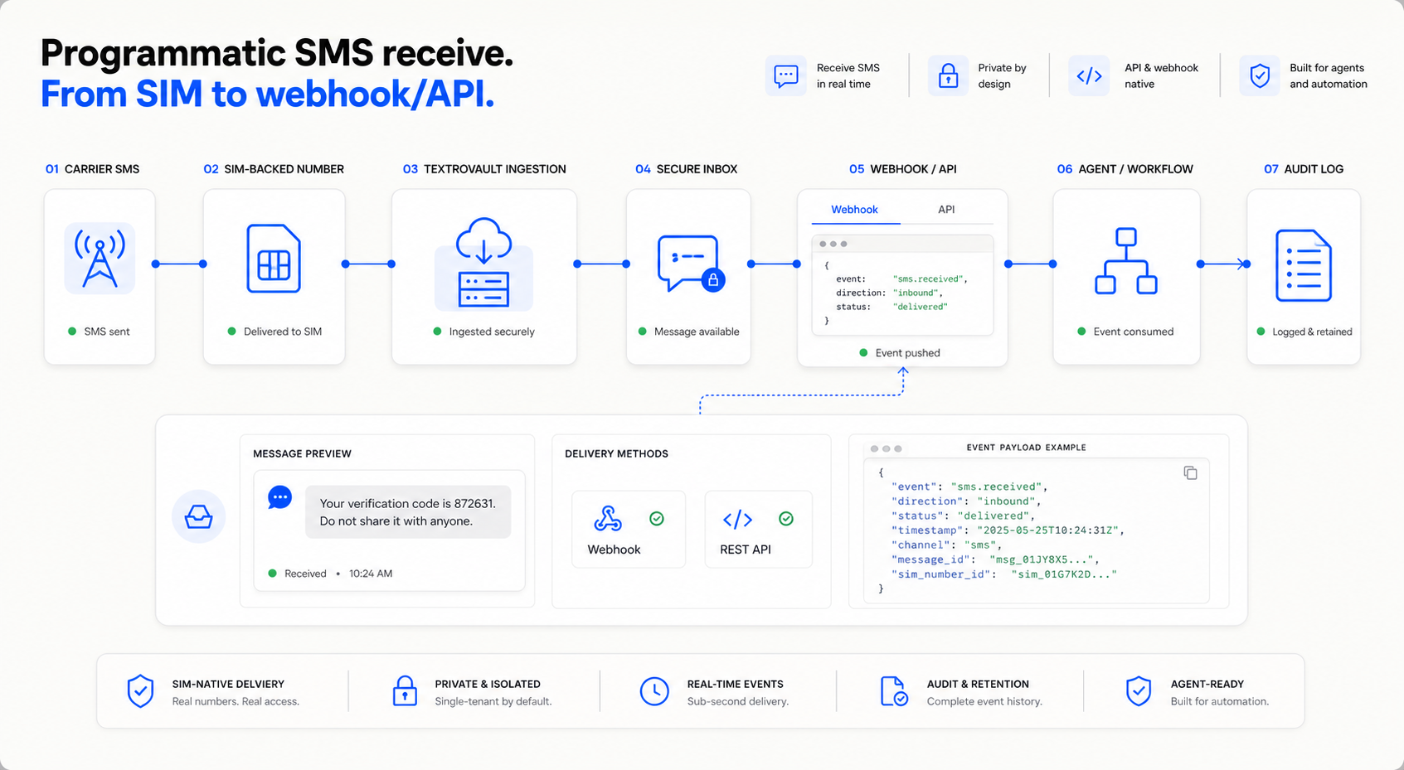
Task: Click the "SMS sent" status
Action: [99, 332]
